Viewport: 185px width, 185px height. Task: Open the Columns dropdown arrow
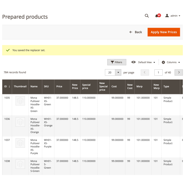[179, 62]
